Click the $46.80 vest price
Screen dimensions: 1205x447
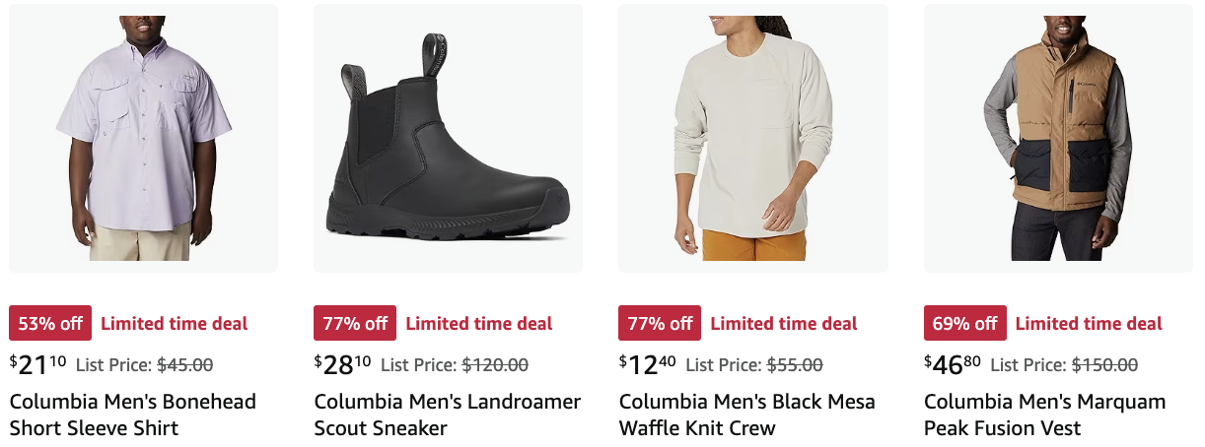pos(953,364)
